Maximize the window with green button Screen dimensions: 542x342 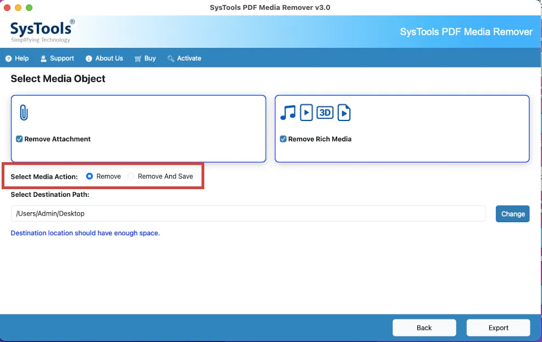point(29,8)
